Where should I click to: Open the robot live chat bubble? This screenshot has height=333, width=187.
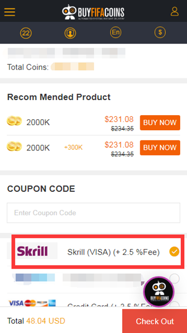pos(159,292)
